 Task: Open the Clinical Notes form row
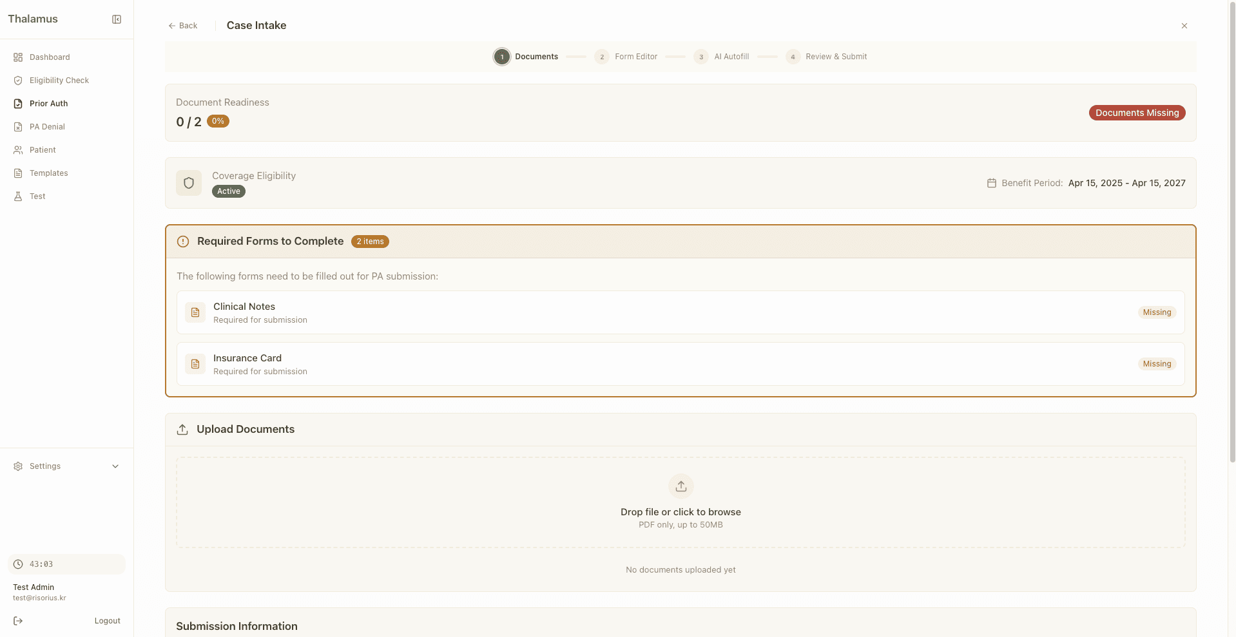click(681, 312)
